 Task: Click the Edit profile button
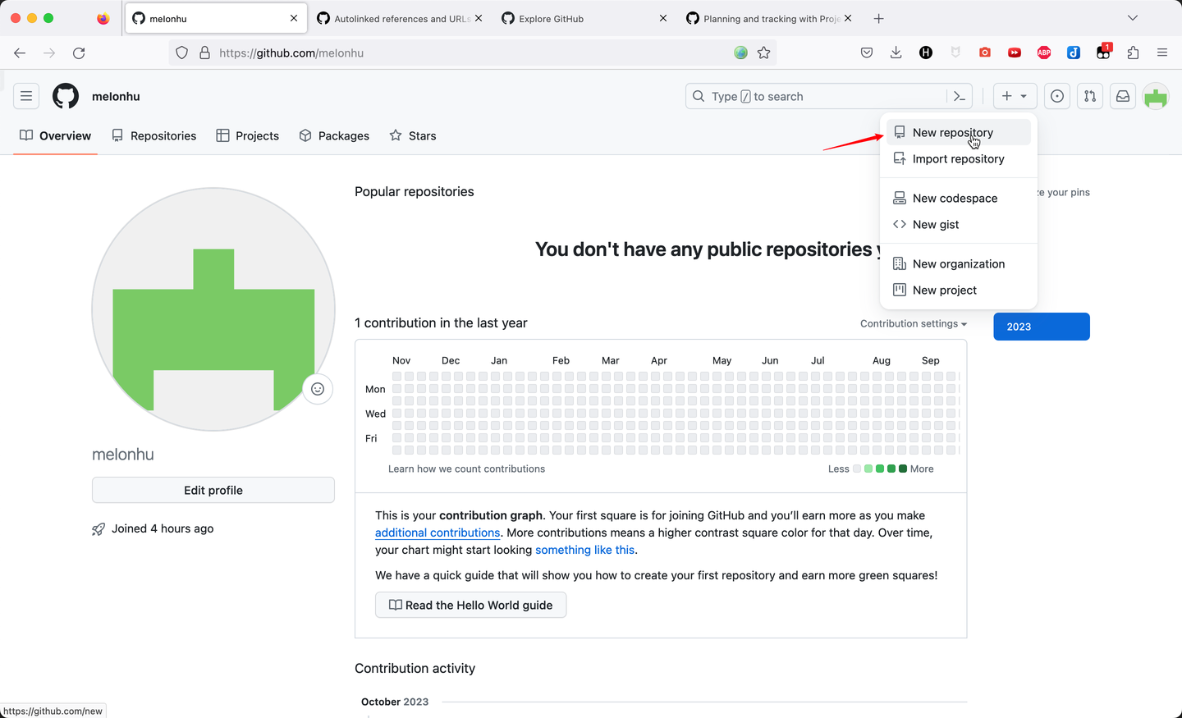click(x=213, y=490)
